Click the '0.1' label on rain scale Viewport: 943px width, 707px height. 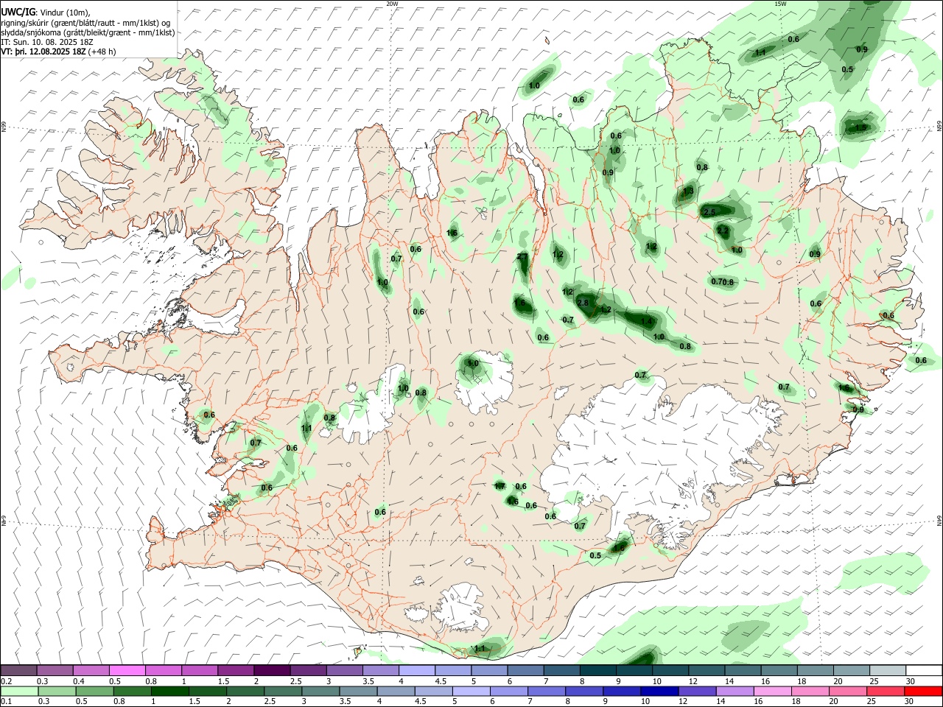(x=7, y=701)
